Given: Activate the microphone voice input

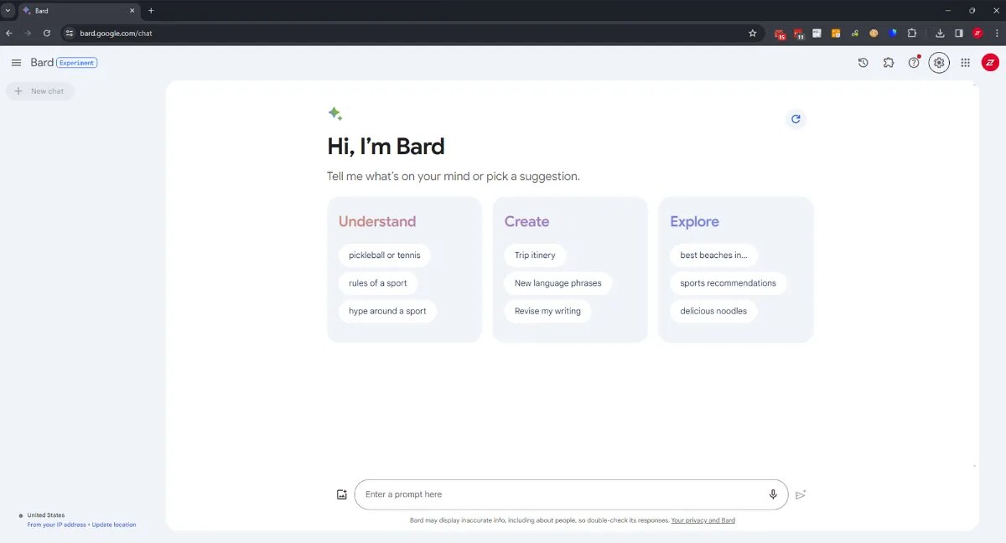Looking at the screenshot, I should click(x=773, y=494).
